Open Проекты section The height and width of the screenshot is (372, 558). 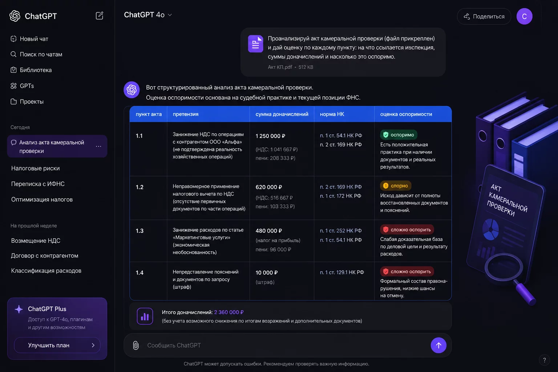tap(27, 102)
